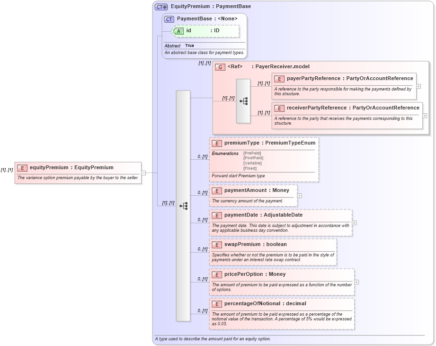Select the [PrePaid] enumeration value
The height and width of the screenshot is (346, 436).
(x=252, y=153)
